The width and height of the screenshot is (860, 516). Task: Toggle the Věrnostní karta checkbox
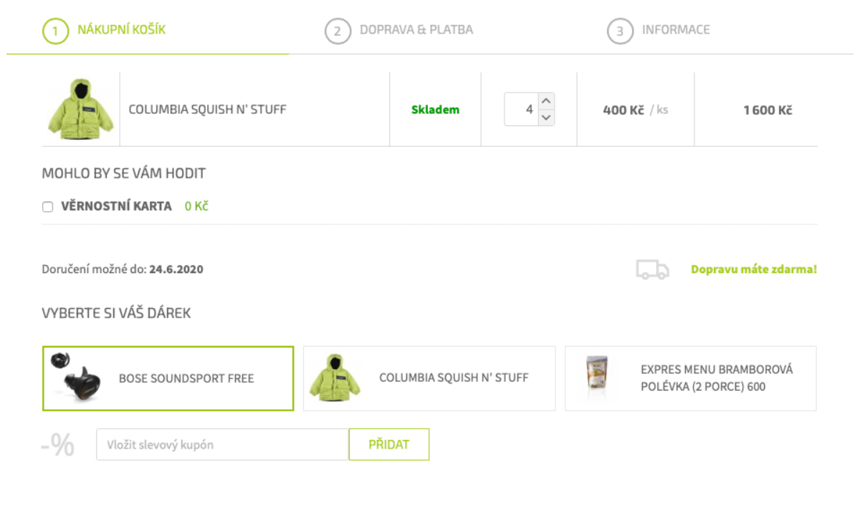coord(48,207)
